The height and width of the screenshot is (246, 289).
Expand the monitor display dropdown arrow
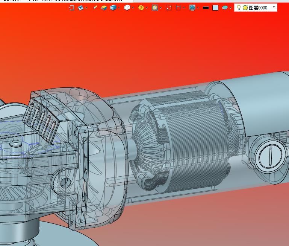(x=198, y=8)
